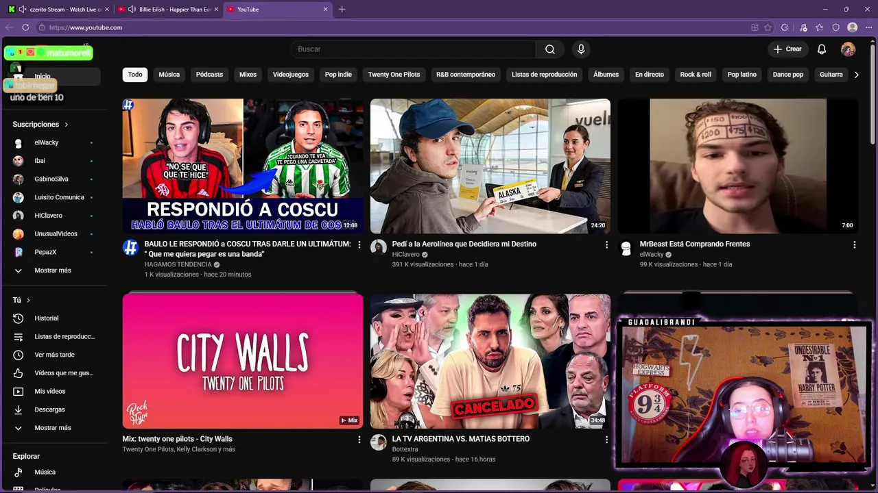Mute the czerito Stream tab audio

click(23, 10)
